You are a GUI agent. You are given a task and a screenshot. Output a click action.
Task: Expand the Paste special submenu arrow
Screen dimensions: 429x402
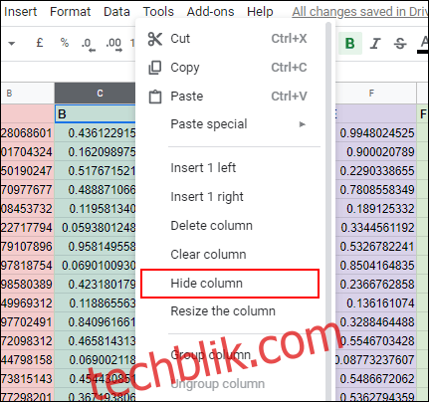(x=302, y=124)
